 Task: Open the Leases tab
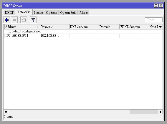(x=38, y=13)
